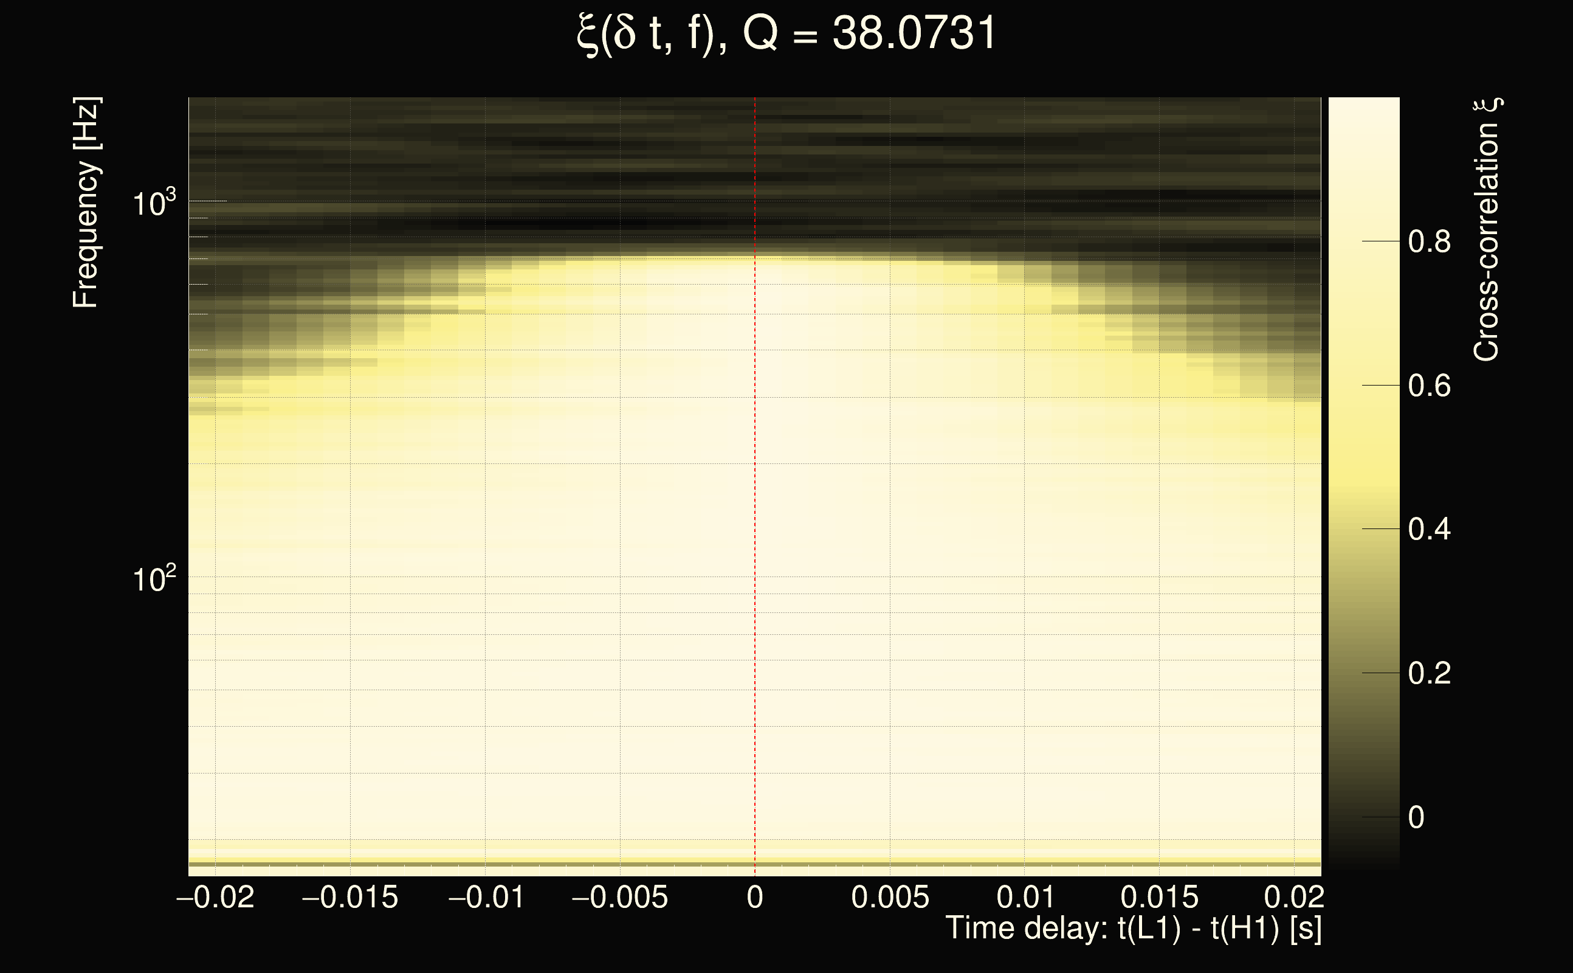This screenshot has height=973, width=1573.
Task: Click the plot title showing Q = 38.0731
Action: [786, 33]
